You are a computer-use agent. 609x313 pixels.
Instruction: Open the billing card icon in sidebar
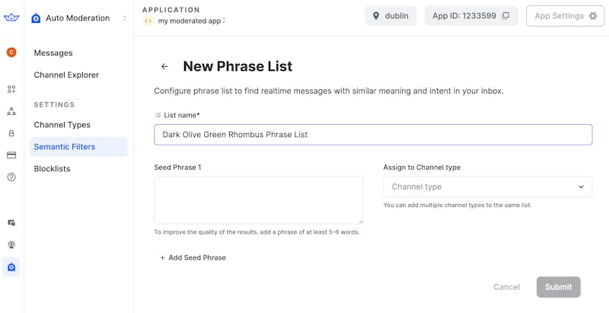[11, 155]
